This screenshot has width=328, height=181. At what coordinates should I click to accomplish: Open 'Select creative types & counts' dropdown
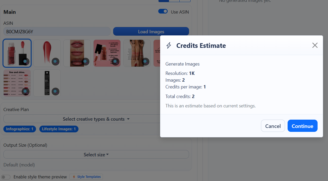[x=96, y=119]
